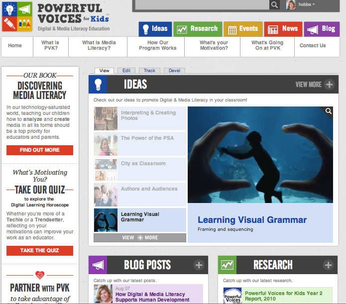The image size is (346, 304).
Task: Switch to the Edit tab
Action: pyautogui.click(x=126, y=71)
